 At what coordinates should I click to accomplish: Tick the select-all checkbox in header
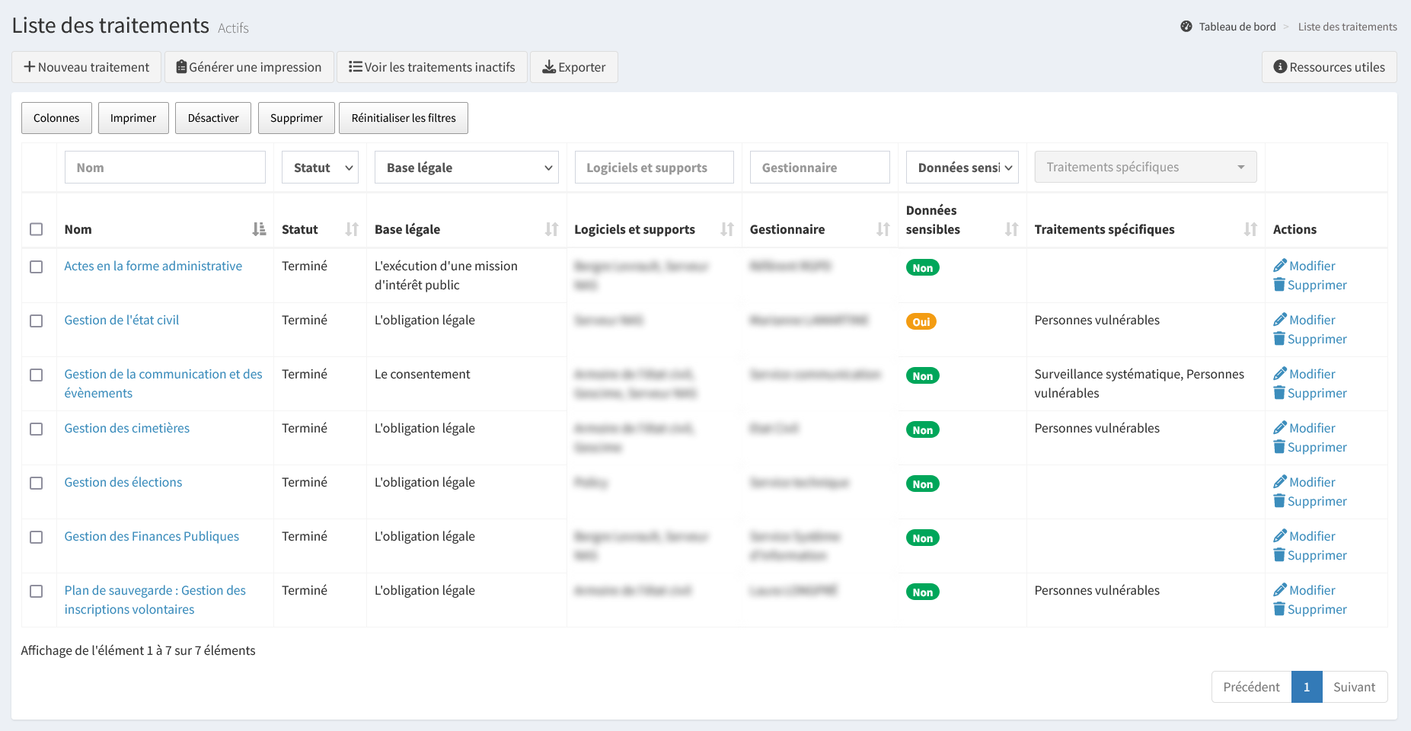pyautogui.click(x=36, y=229)
